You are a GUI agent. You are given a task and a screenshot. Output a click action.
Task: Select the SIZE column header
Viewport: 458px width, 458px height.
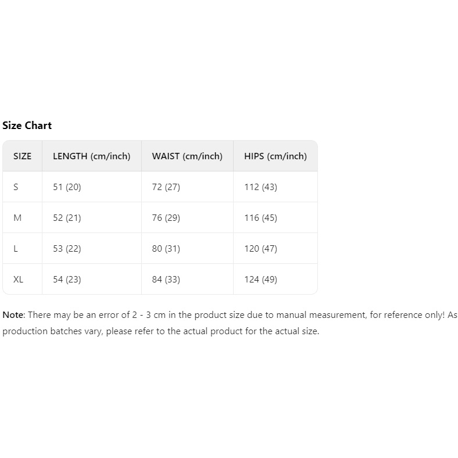[x=22, y=156]
